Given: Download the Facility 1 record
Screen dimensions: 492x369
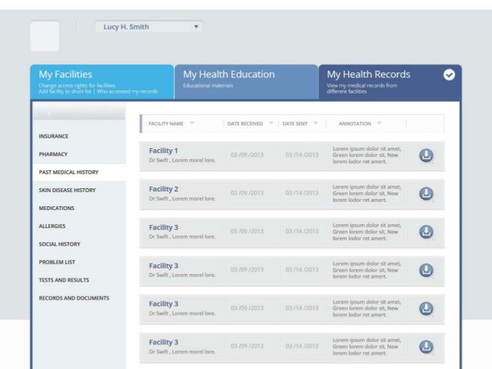Looking at the screenshot, I should pos(426,155).
